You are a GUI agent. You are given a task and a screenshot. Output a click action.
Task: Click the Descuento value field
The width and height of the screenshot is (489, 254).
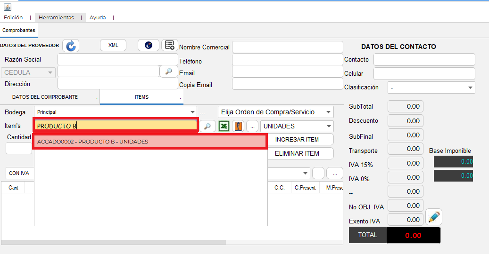(406, 120)
